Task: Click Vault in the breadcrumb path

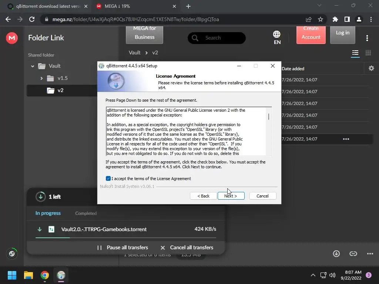Action: [x=134, y=53]
